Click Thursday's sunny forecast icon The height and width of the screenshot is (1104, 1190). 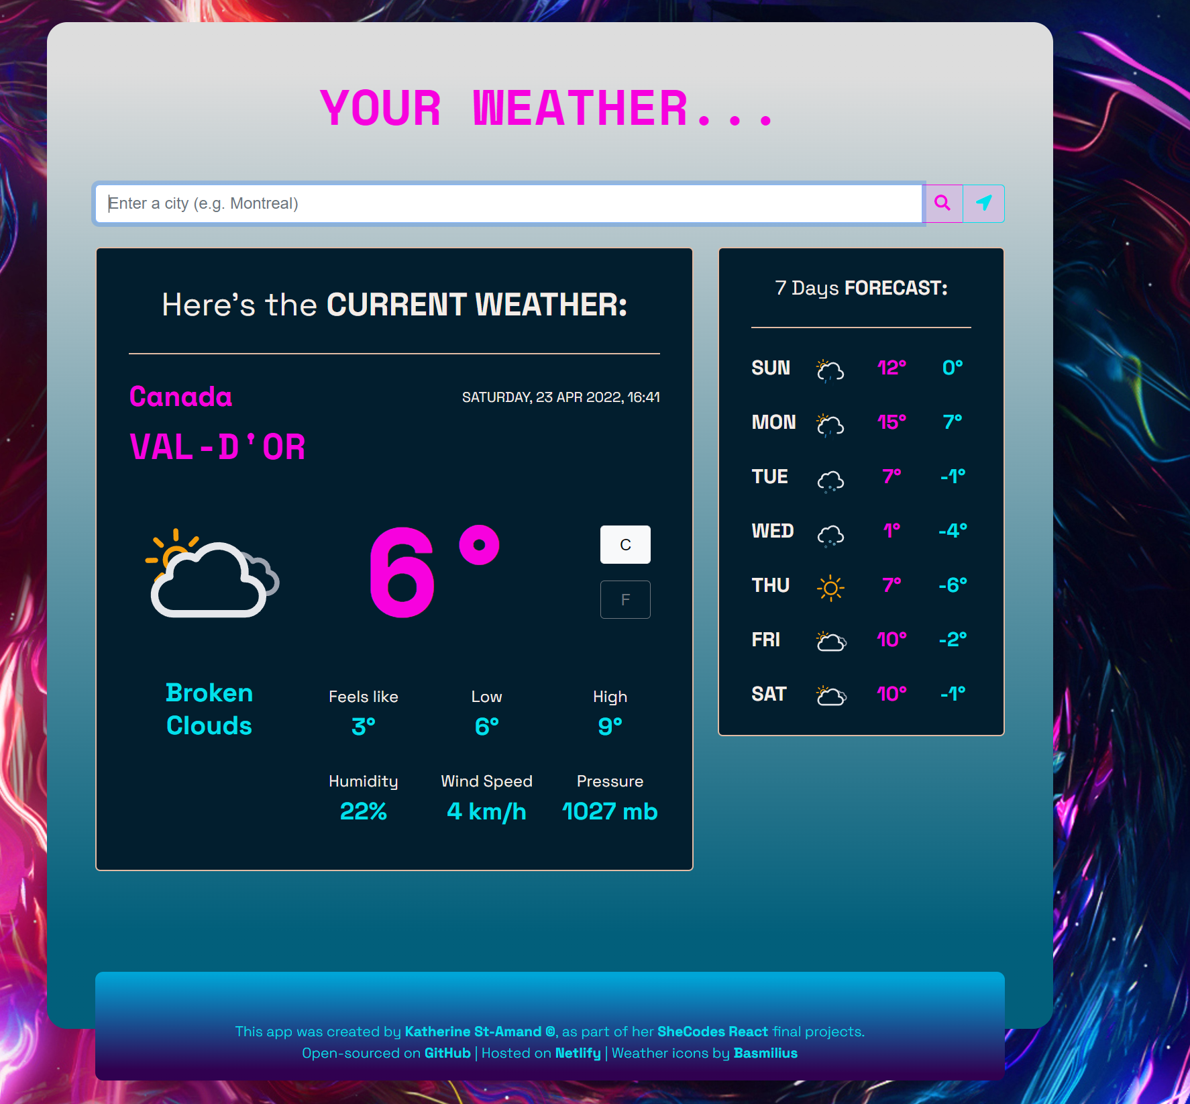[x=830, y=587]
